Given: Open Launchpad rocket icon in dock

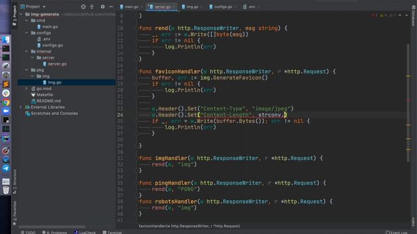Looking at the screenshot, I should point(6,66).
